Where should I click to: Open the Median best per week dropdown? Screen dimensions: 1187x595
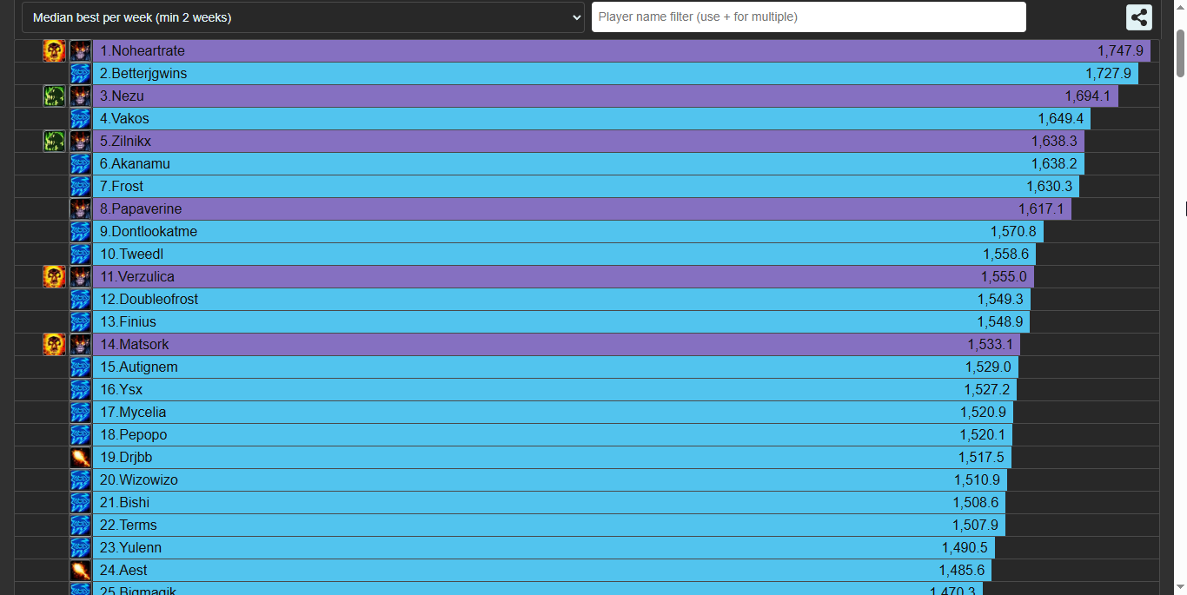tap(303, 17)
